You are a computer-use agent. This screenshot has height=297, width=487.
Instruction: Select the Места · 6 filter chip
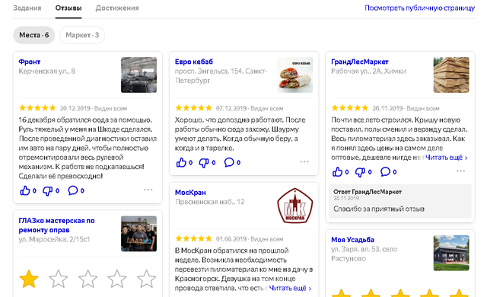coord(33,35)
